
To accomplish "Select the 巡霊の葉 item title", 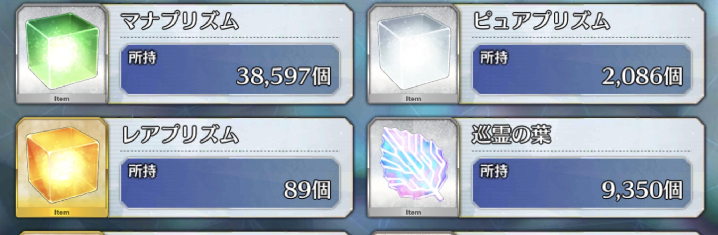I will click(x=512, y=134).
